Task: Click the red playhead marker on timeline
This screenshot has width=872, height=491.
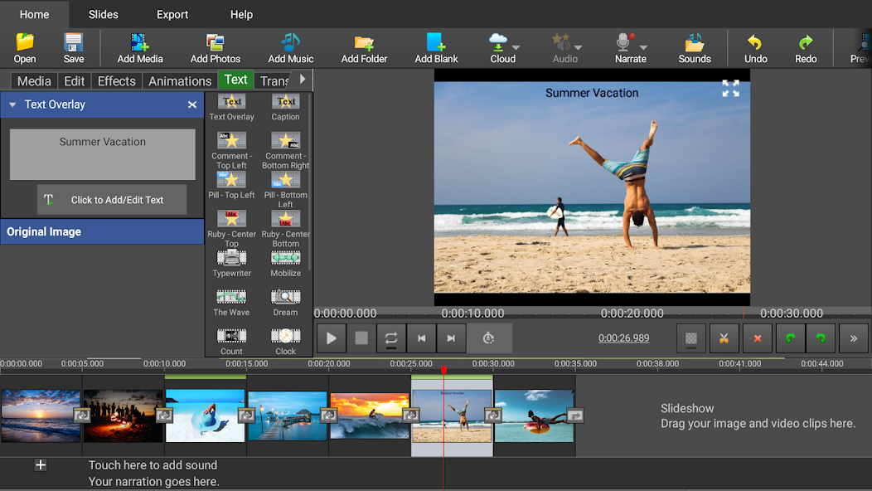Action: coord(443,370)
